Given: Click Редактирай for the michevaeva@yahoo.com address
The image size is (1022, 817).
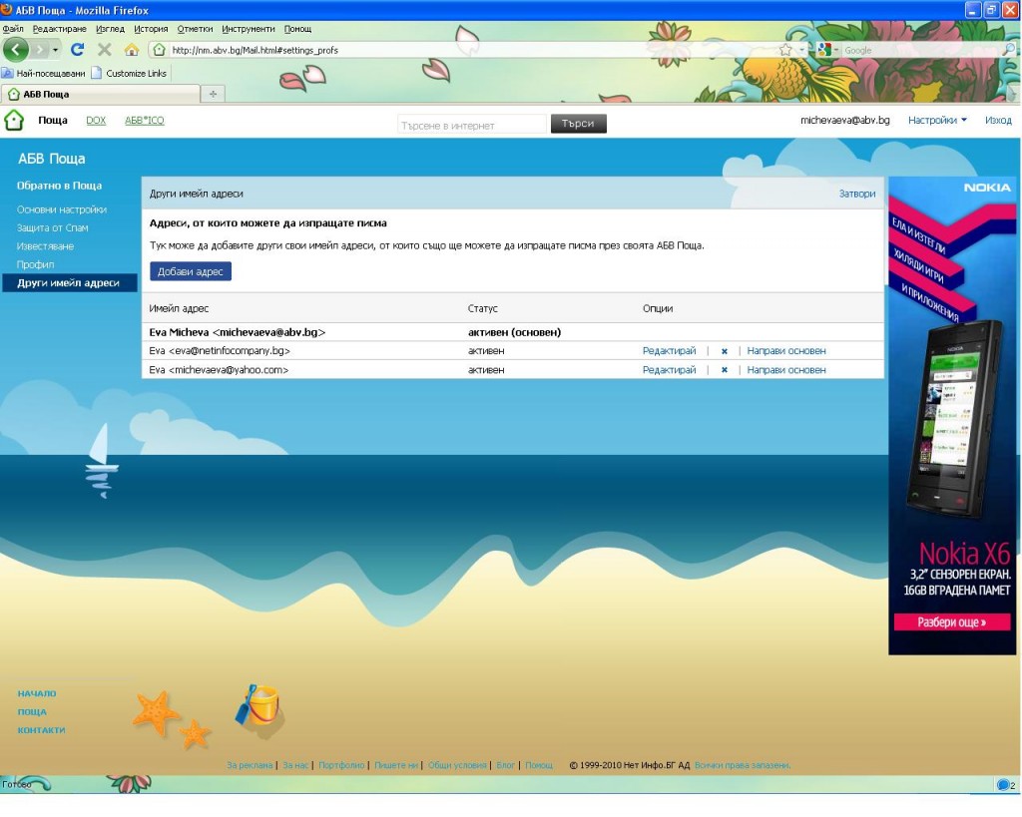Looking at the screenshot, I should pyautogui.click(x=669, y=370).
